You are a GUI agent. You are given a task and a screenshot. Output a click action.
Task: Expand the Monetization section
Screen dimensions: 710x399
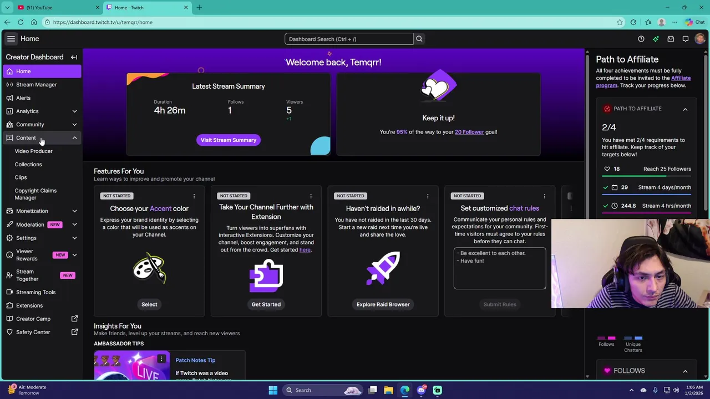point(74,211)
